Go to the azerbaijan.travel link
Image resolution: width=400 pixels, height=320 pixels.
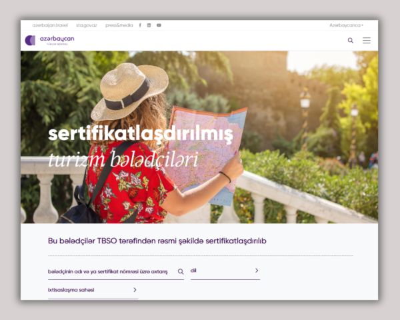50,25
